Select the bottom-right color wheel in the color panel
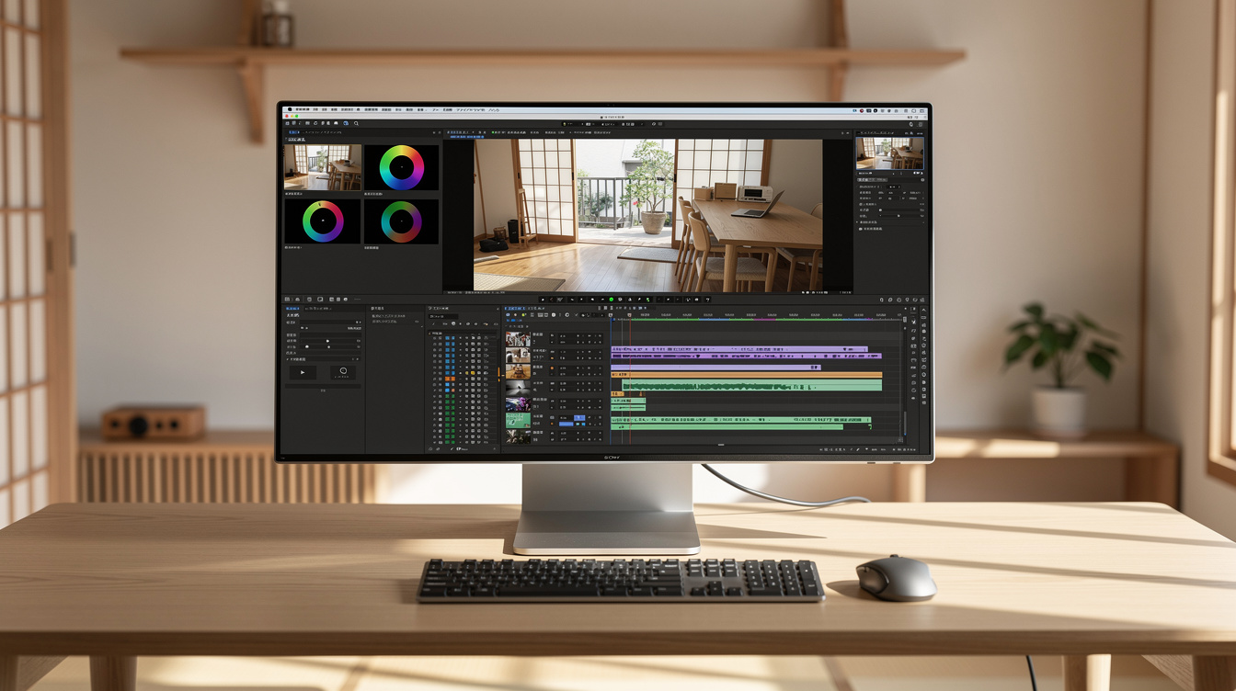This screenshot has height=691, width=1236. 402,221
